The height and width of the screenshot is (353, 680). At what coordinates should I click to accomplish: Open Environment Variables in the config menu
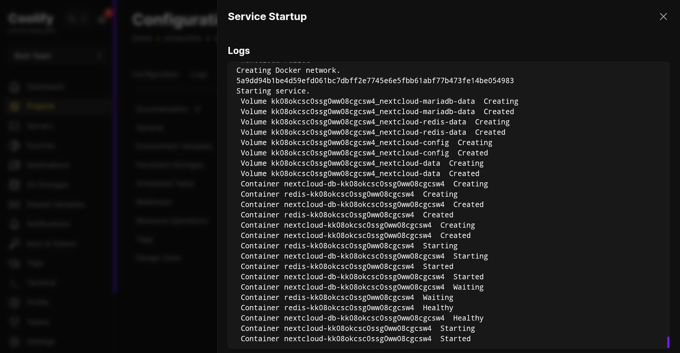173,146
